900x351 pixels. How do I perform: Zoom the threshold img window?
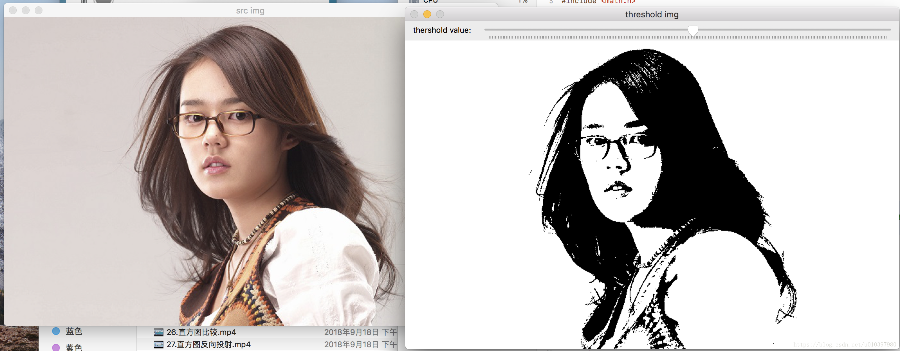[x=440, y=14]
